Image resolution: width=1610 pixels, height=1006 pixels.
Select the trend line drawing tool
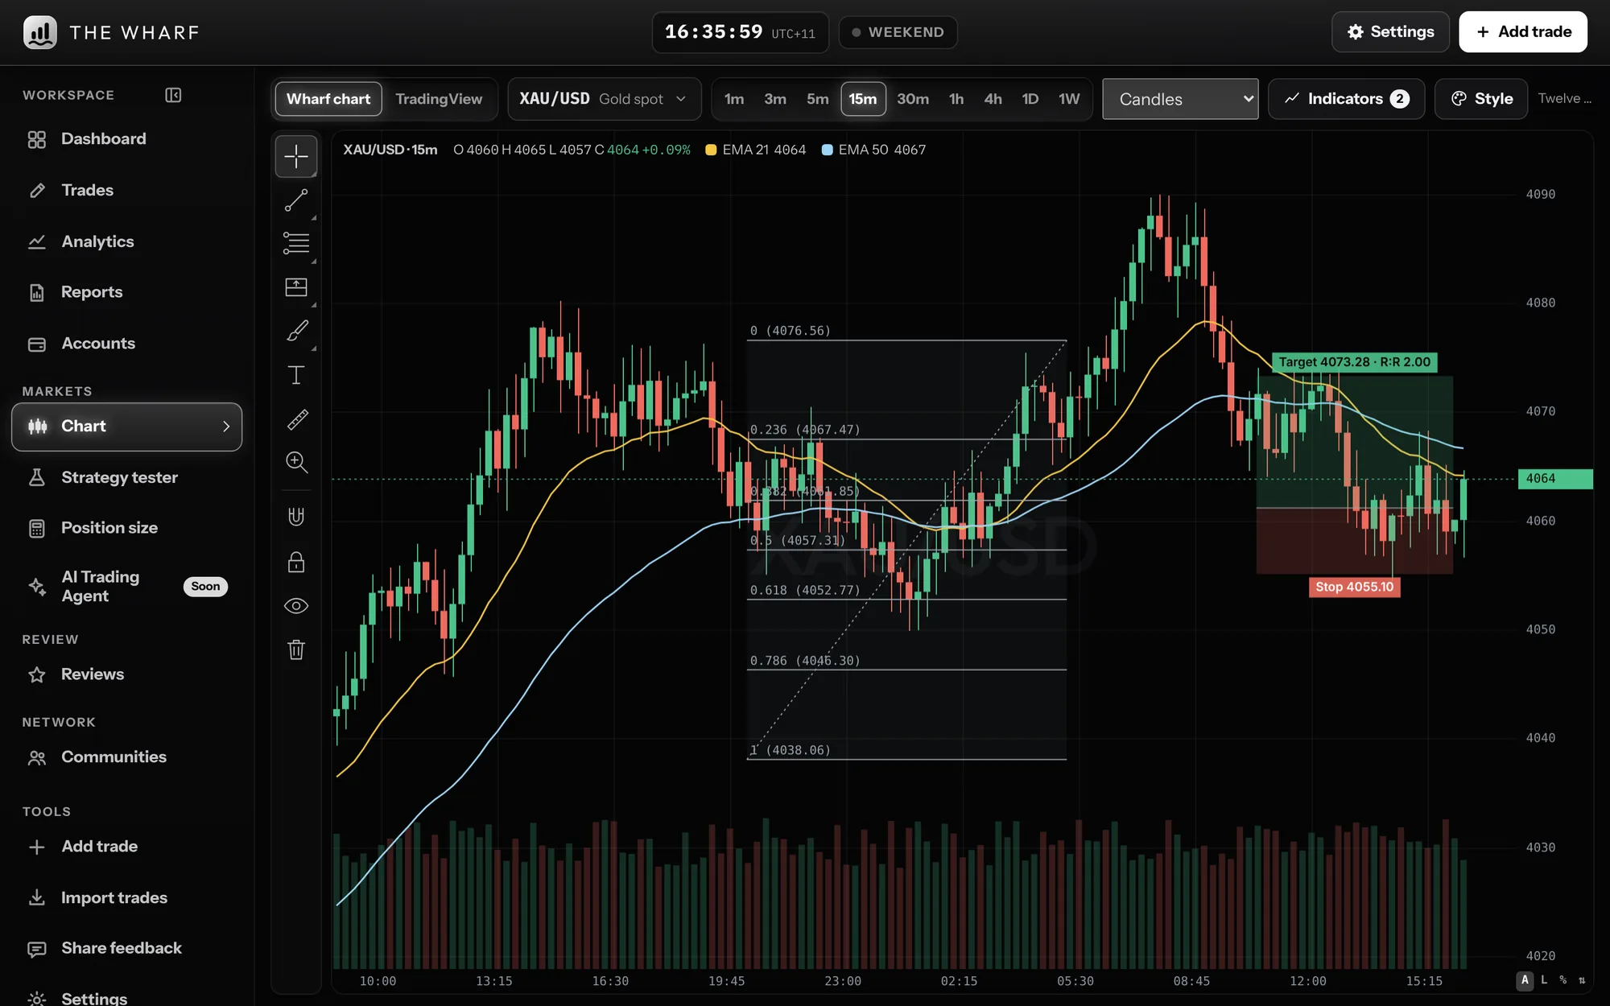[296, 200]
